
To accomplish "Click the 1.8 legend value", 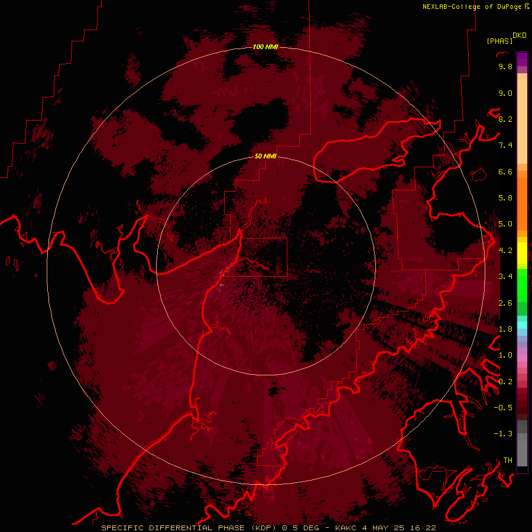I will click(x=505, y=329).
